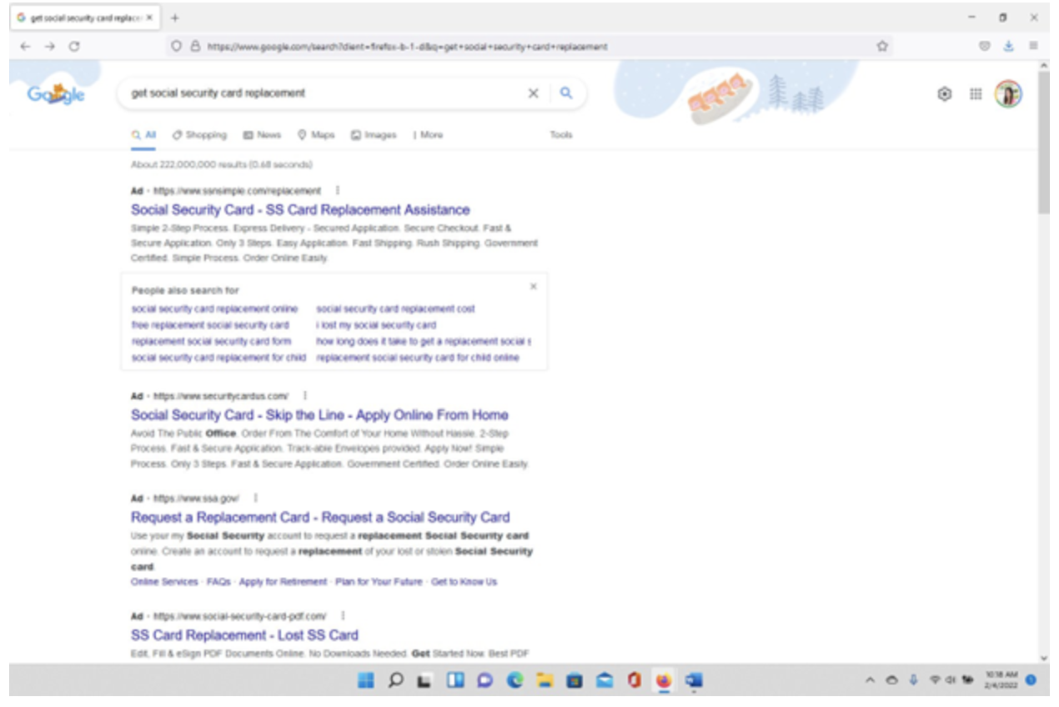This screenshot has height=707, width=1059.
Task: Open the 'FAQs' sitelink
Action: (x=218, y=582)
